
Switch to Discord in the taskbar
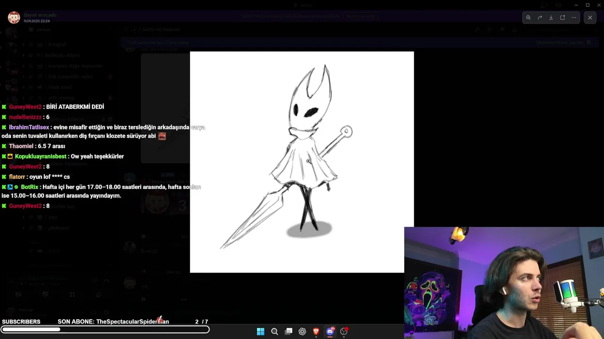coord(330,331)
